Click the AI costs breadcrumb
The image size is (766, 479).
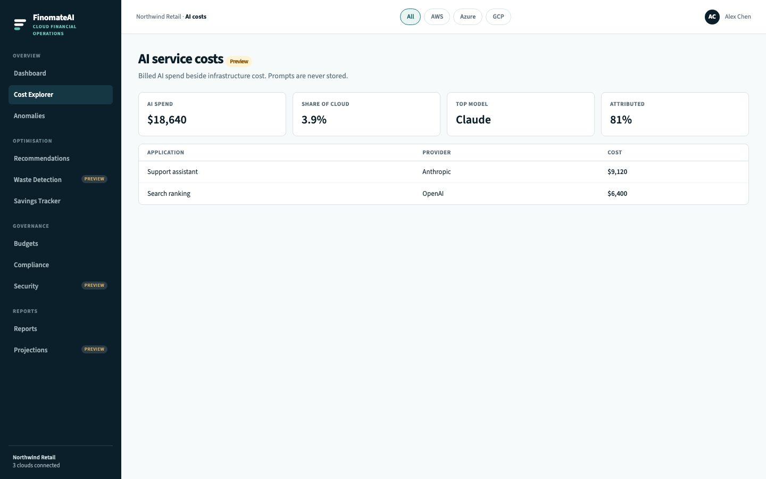click(x=196, y=17)
